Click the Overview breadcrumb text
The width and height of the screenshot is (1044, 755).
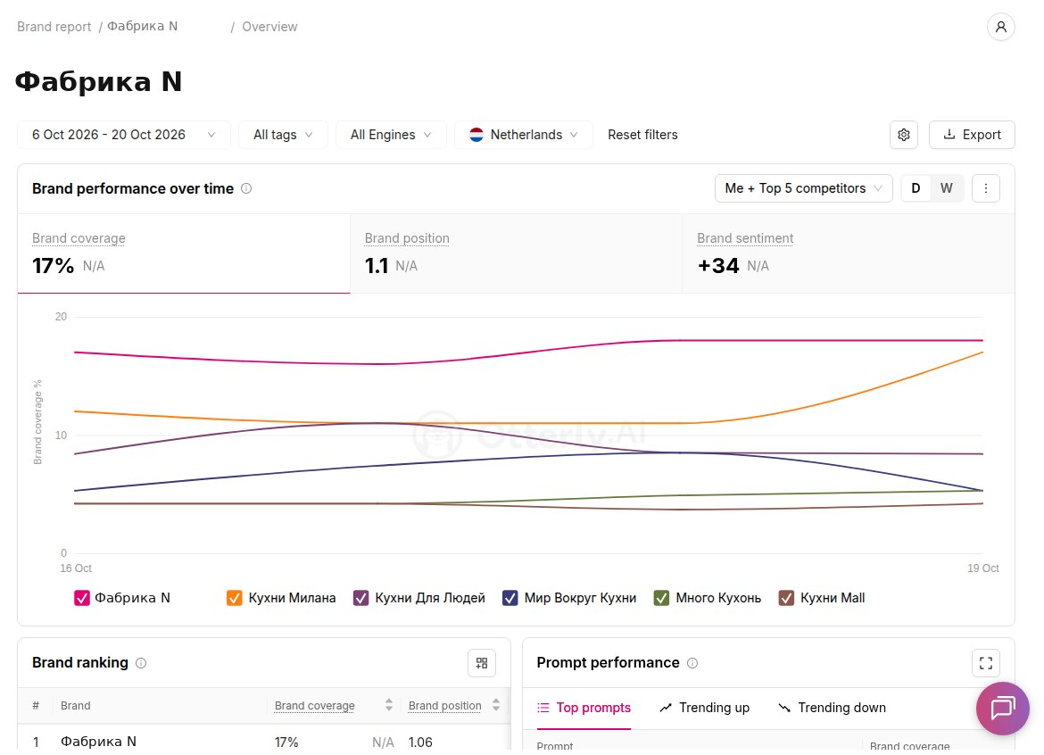(269, 27)
